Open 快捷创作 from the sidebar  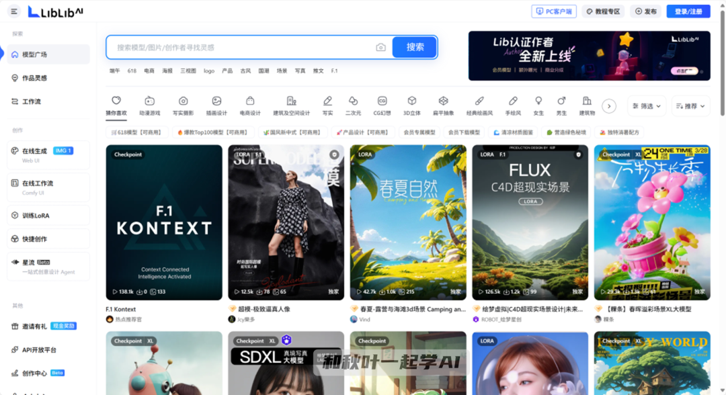tap(48, 239)
